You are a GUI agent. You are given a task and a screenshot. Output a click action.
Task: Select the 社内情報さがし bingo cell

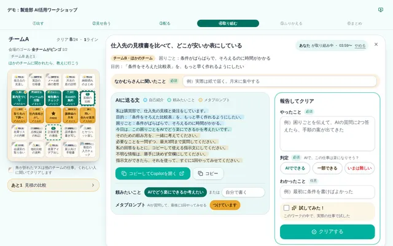point(36,115)
